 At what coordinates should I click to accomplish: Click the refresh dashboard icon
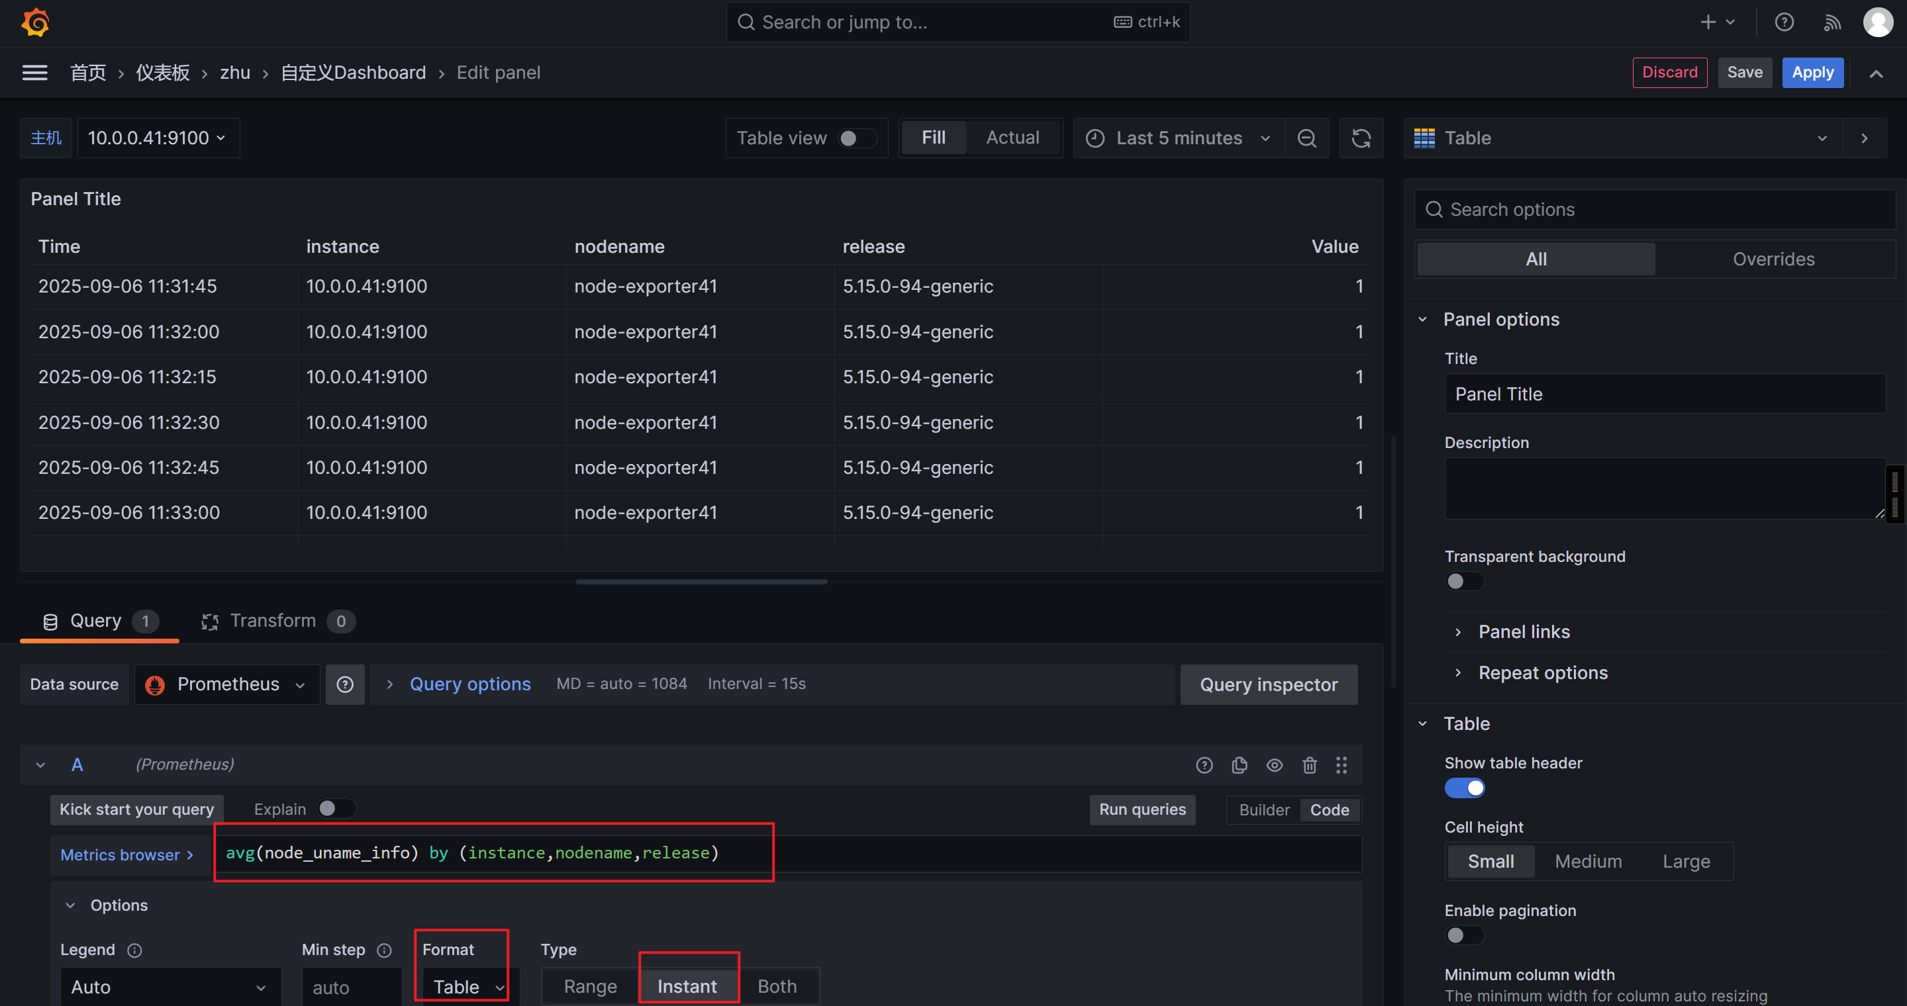click(x=1361, y=138)
